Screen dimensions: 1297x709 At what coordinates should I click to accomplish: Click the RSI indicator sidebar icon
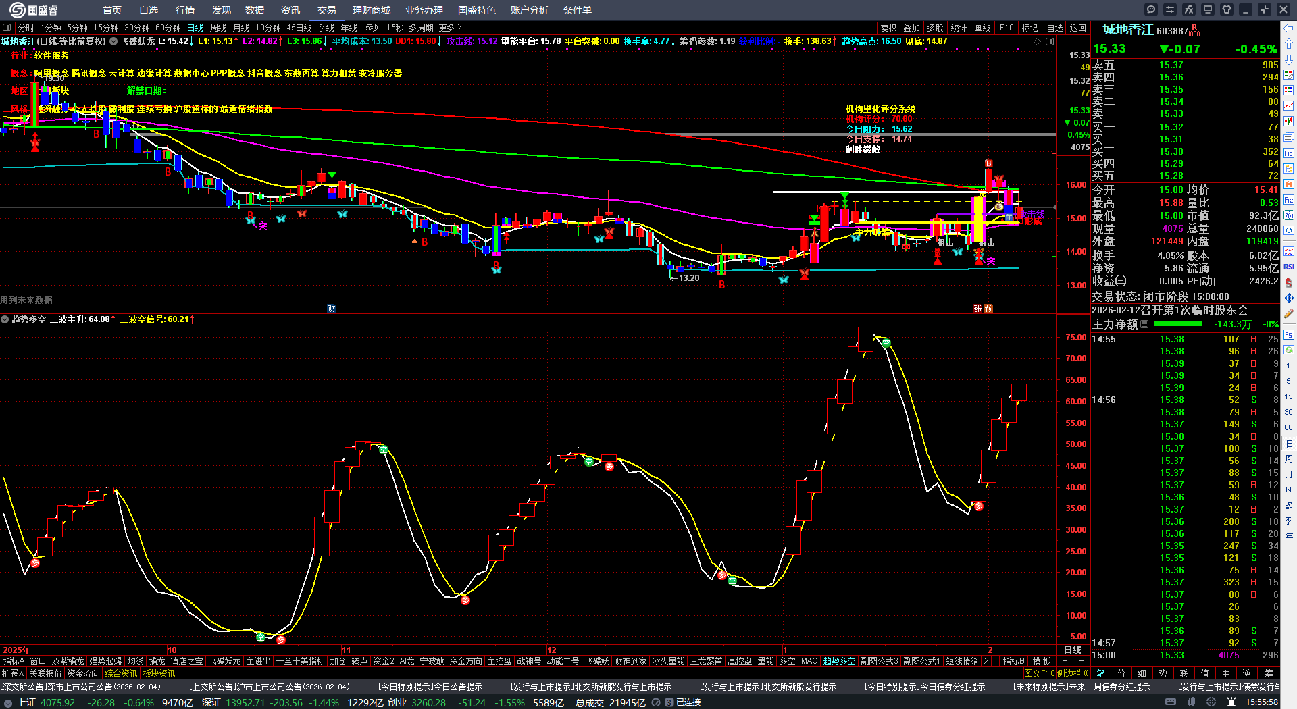1289,267
